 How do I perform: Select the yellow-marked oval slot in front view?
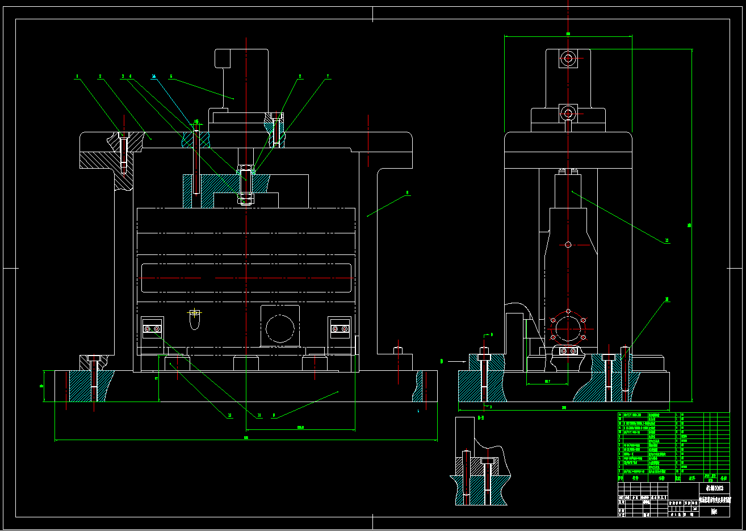coord(195,320)
